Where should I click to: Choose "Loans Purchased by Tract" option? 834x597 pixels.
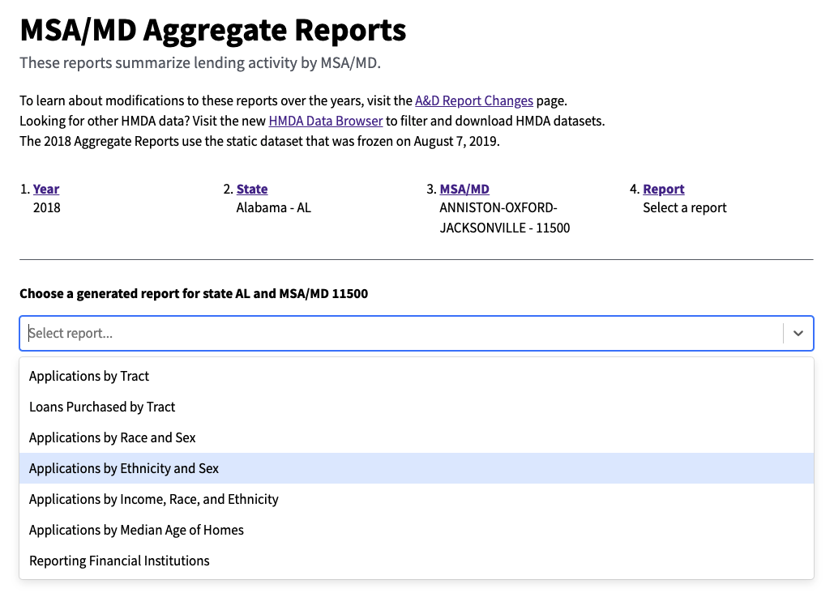point(101,407)
